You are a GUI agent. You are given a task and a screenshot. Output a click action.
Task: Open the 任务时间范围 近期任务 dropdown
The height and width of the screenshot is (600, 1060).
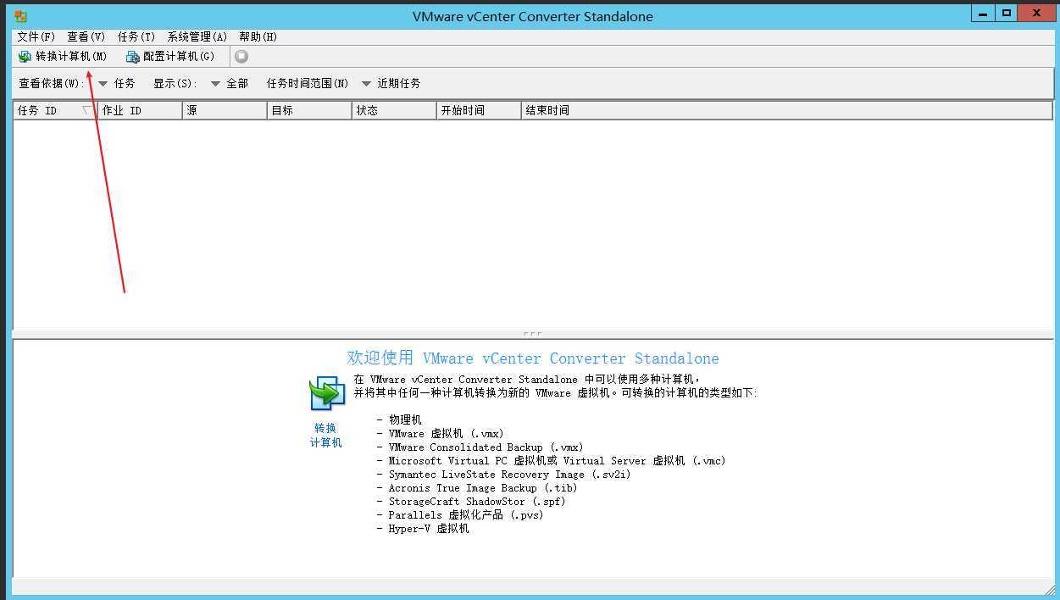pos(391,83)
